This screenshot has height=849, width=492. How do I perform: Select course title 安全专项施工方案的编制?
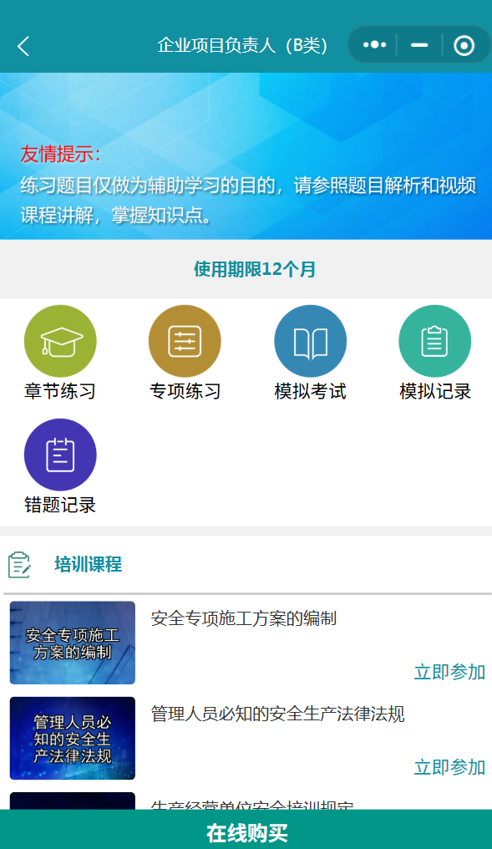click(244, 618)
